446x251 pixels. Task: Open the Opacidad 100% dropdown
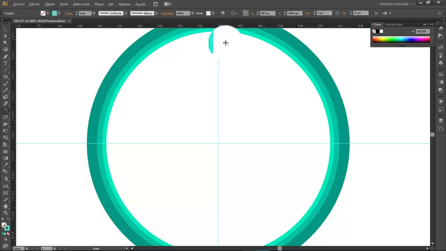[192, 13]
